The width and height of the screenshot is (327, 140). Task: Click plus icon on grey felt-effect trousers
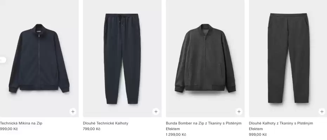pos(322,112)
